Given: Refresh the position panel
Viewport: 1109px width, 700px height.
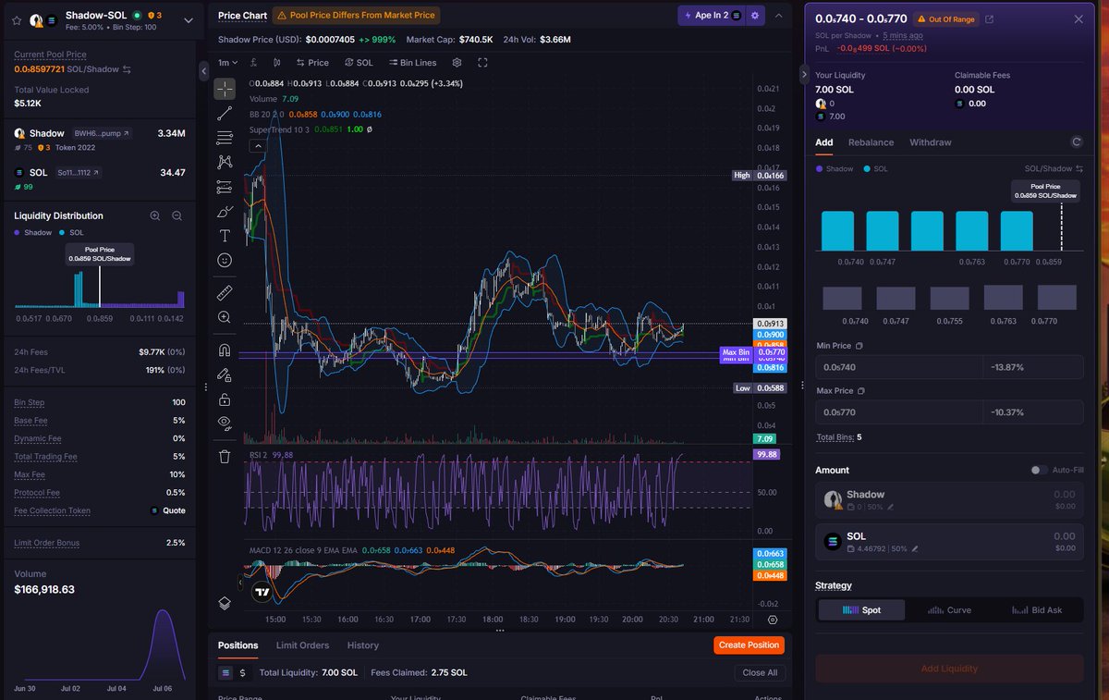Looking at the screenshot, I should point(1076,142).
